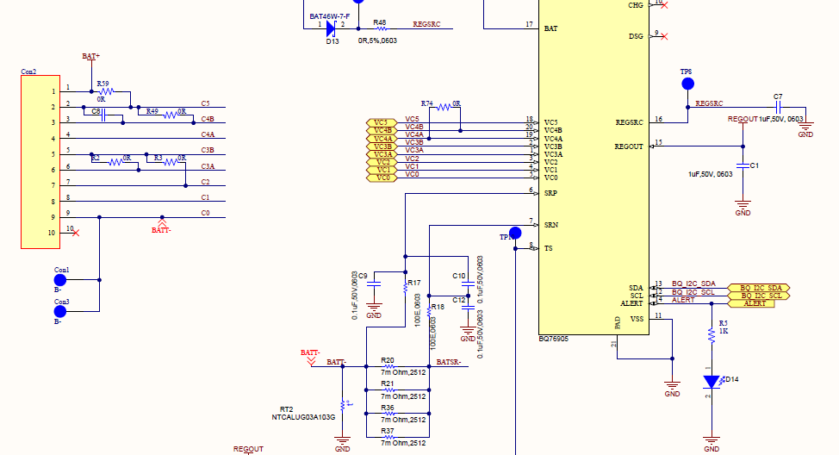Select the Con2 connector body
The image size is (839, 455).
[40, 162]
